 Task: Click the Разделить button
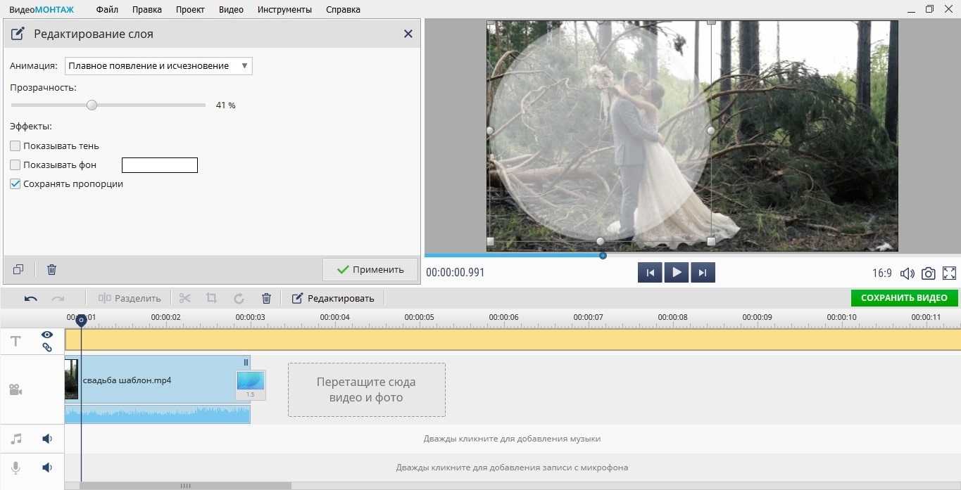(130, 298)
